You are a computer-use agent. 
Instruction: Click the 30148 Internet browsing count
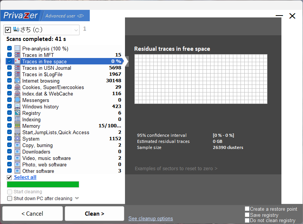pos(114,80)
